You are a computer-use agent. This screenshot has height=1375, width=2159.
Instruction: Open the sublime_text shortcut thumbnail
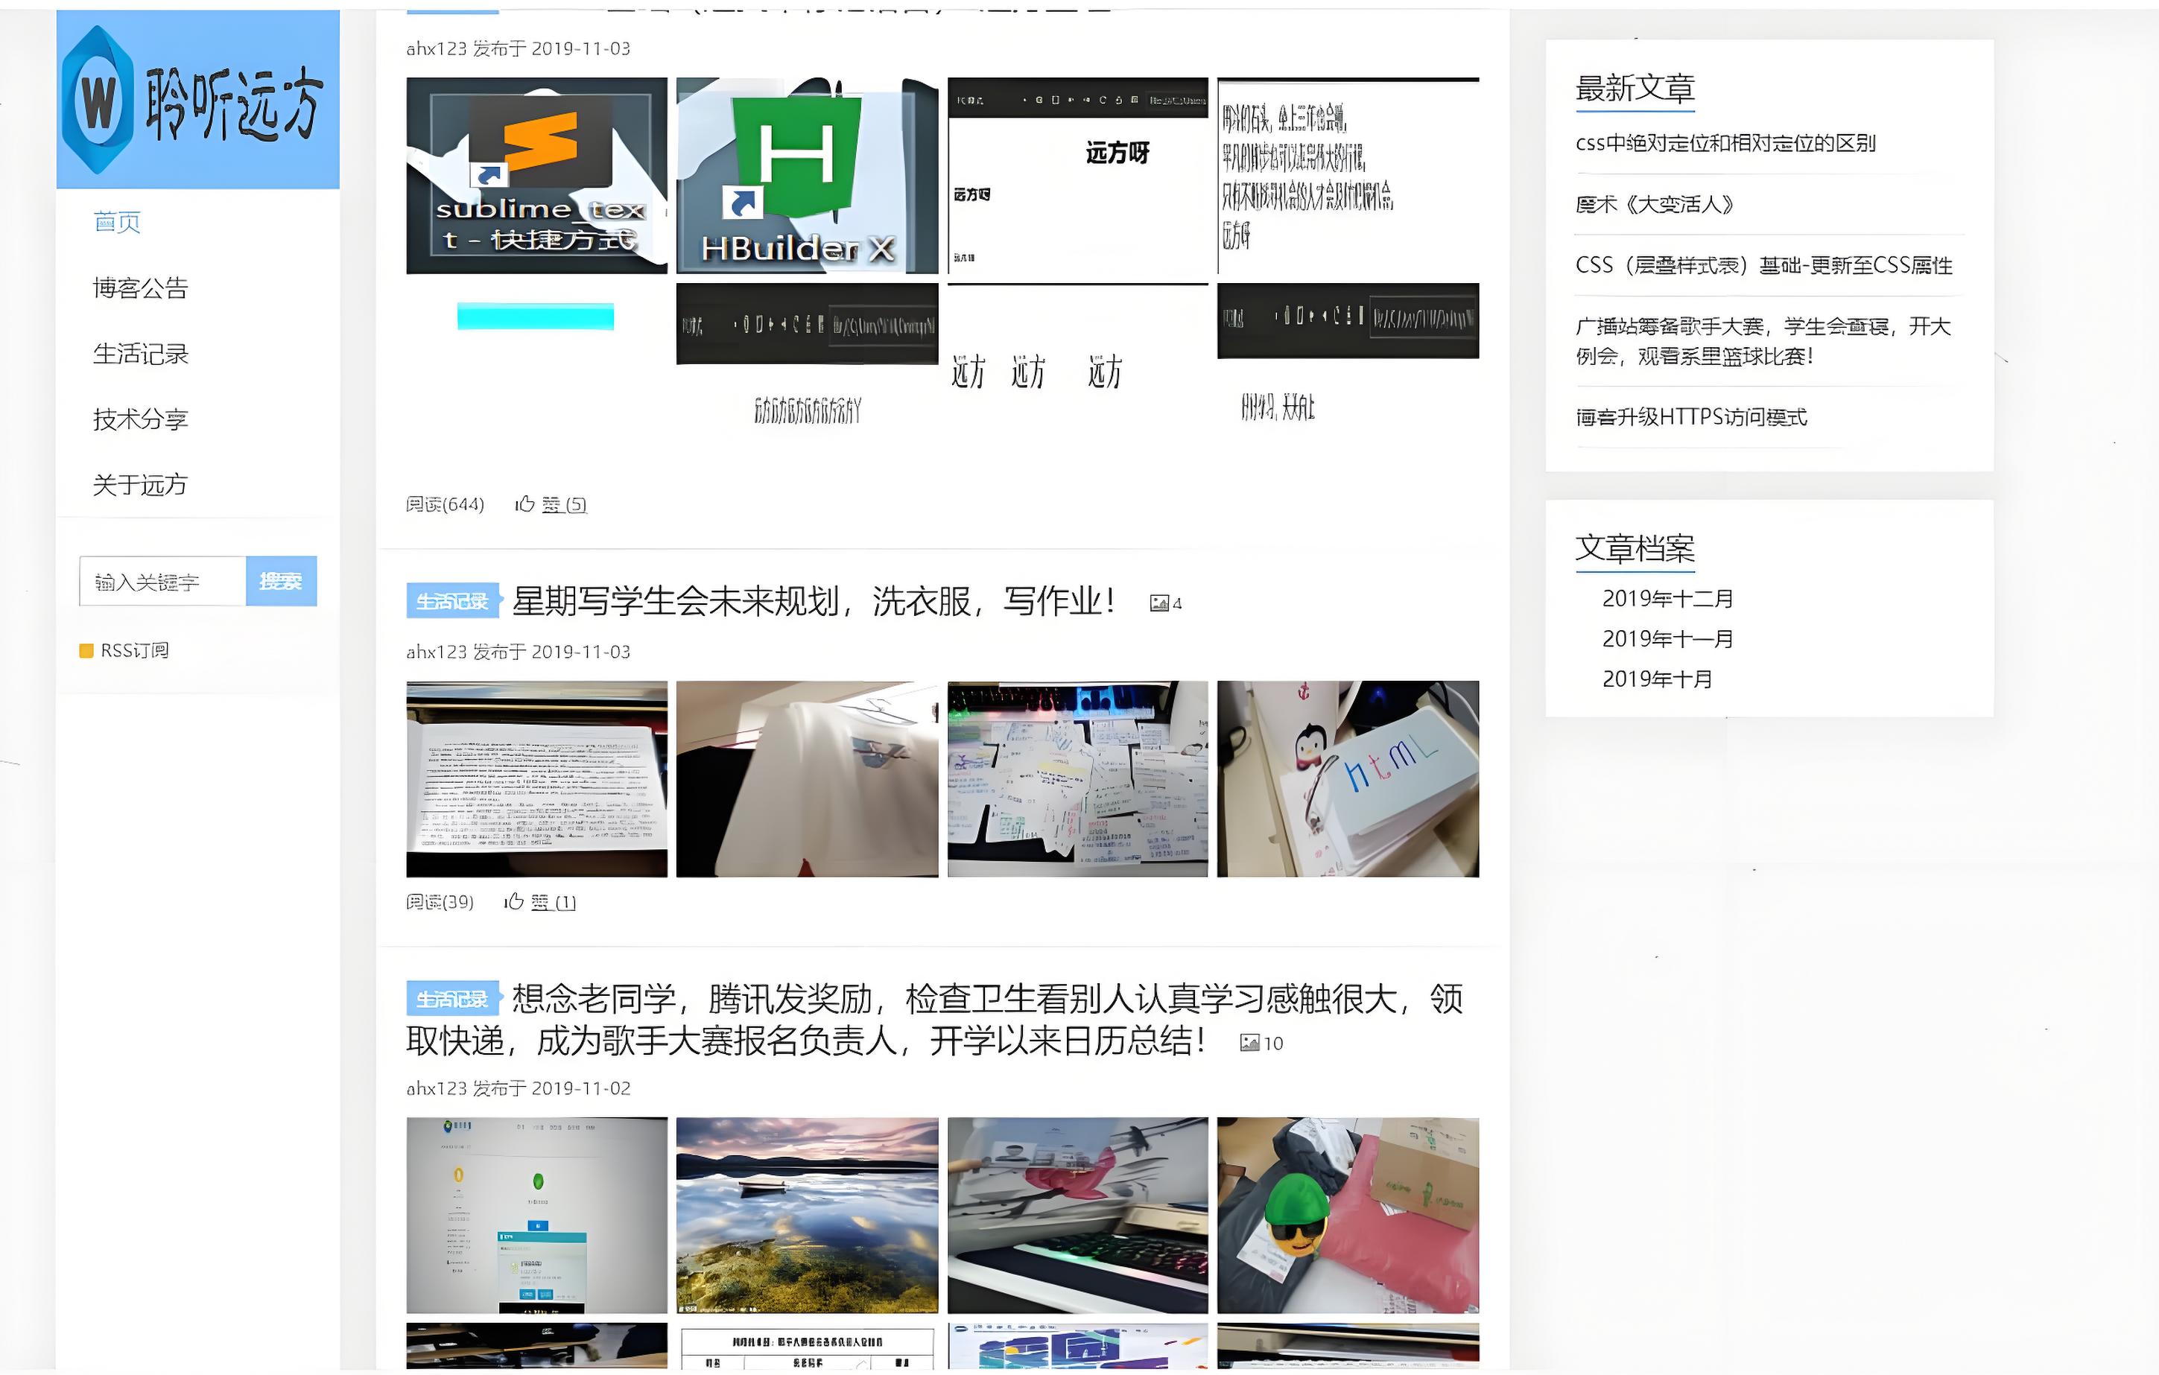pos(536,176)
